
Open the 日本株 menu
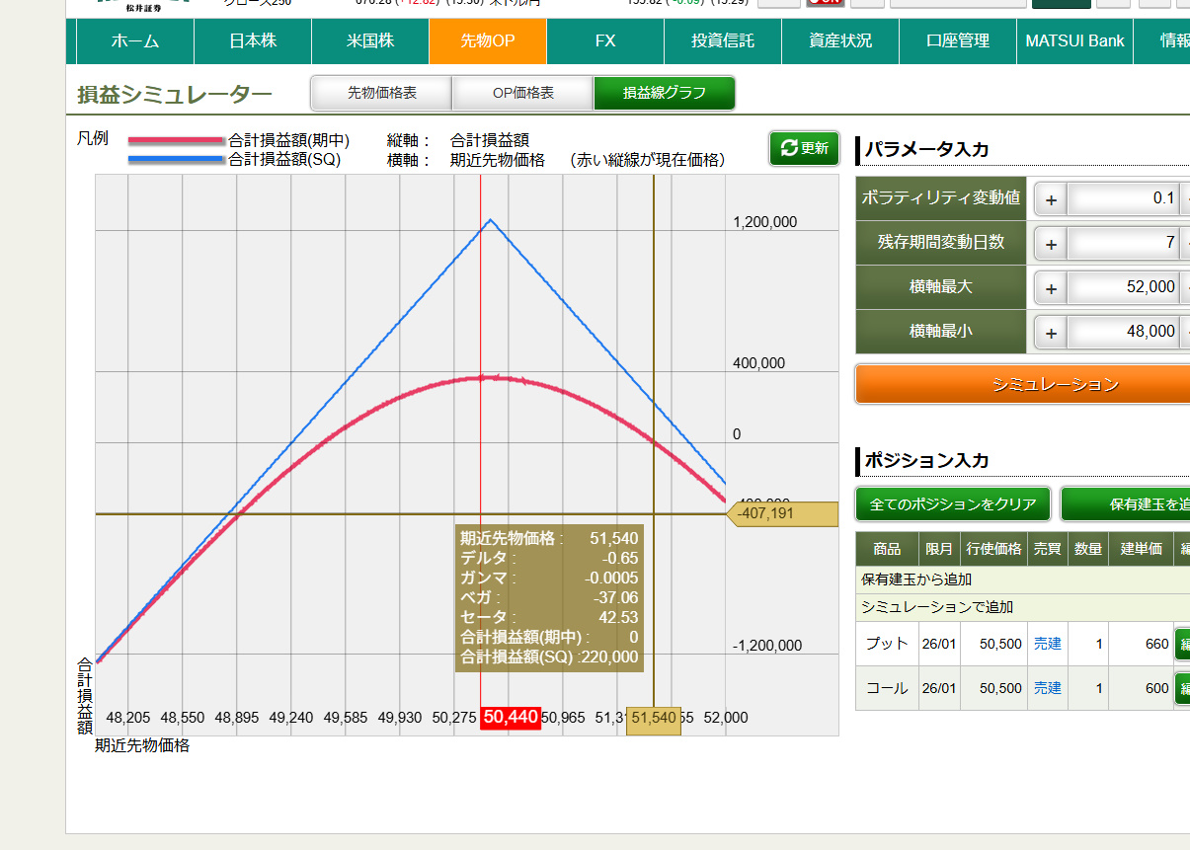[x=253, y=41]
